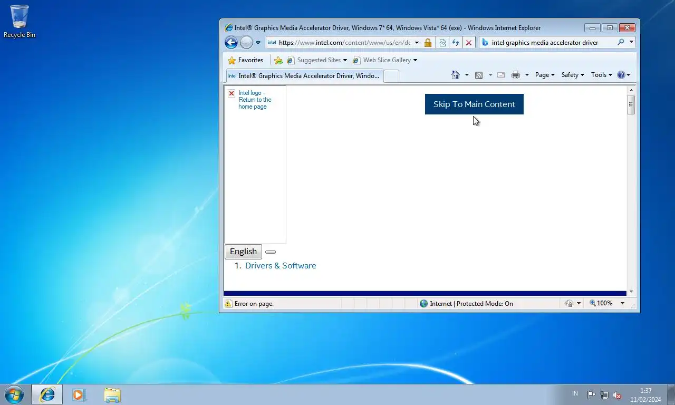
Task: Click the Error on page warning icon
Action: (x=228, y=304)
